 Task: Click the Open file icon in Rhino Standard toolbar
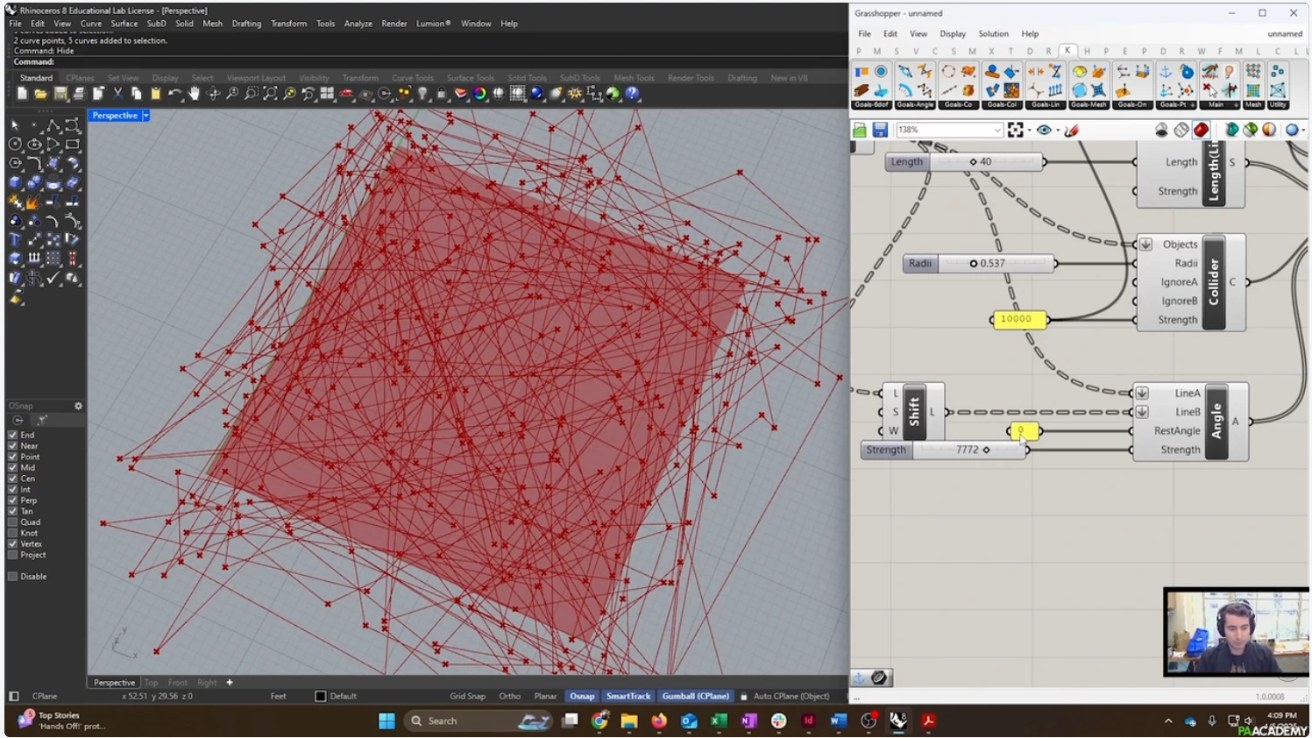click(x=40, y=94)
